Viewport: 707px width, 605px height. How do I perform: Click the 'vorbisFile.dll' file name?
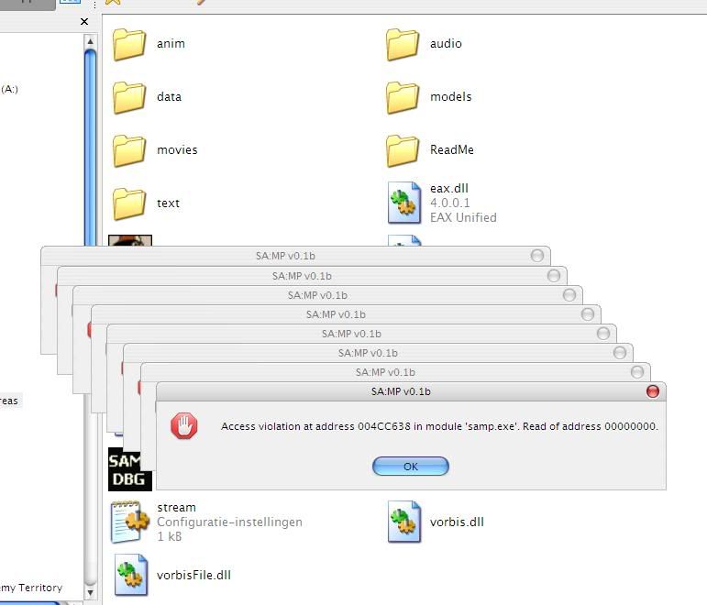193,576
